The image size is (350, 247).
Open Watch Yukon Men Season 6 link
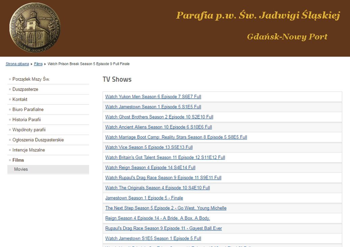click(x=153, y=97)
